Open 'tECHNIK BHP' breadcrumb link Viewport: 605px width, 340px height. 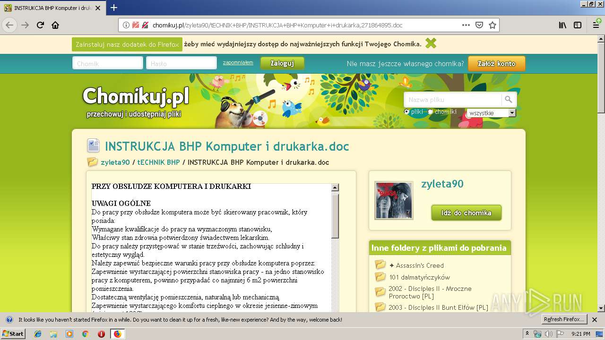(158, 162)
